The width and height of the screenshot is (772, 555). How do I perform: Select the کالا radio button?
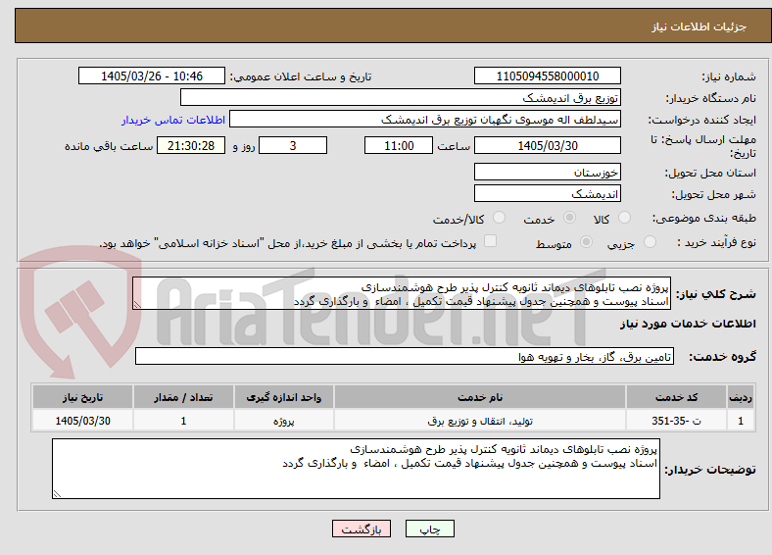pyautogui.click(x=624, y=218)
